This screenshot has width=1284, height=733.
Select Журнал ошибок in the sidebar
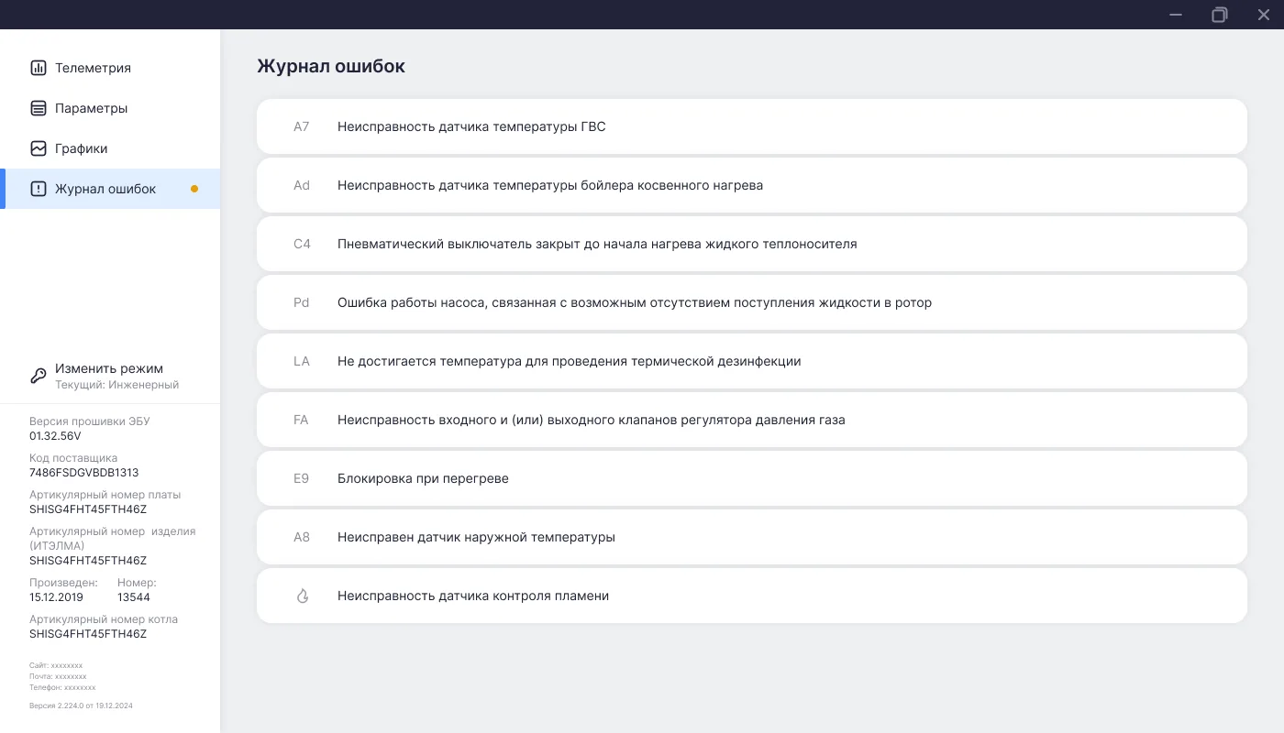point(110,189)
